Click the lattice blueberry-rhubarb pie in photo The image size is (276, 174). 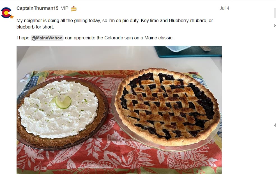167,107
